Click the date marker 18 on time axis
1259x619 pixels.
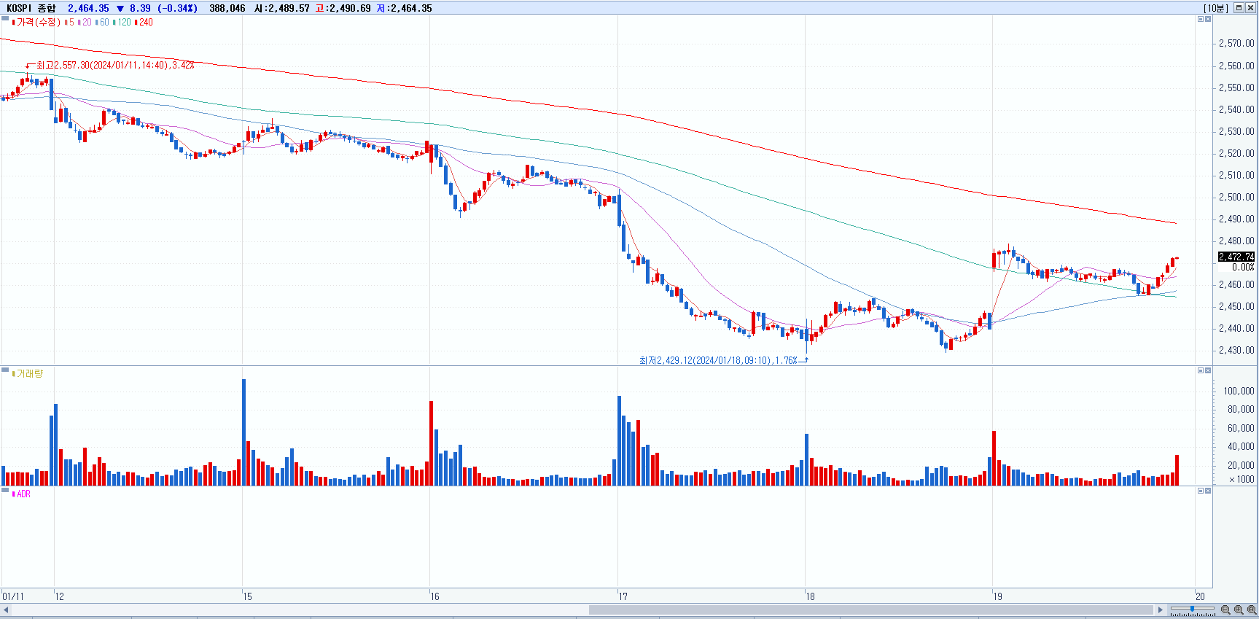tap(811, 596)
